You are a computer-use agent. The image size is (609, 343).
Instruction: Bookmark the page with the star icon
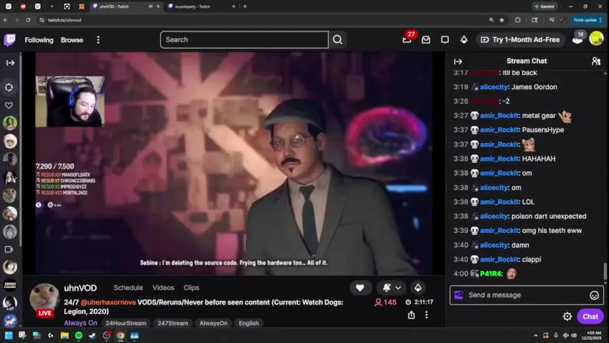click(x=502, y=20)
